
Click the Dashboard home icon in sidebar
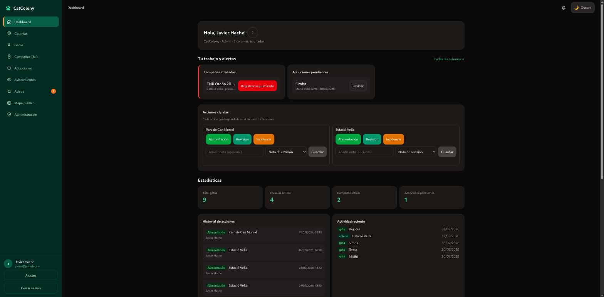coord(9,22)
